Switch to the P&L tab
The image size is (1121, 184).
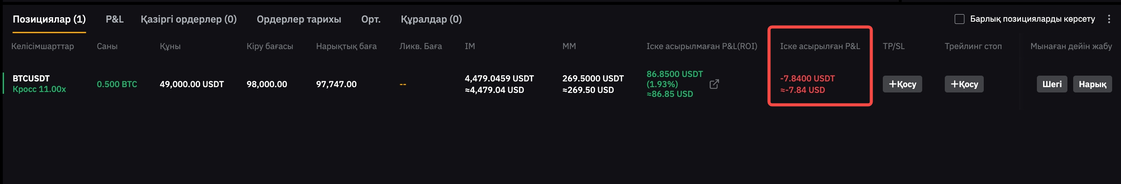114,19
